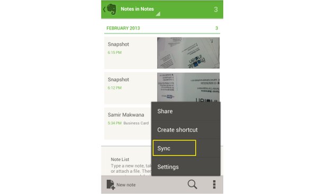
Task: Expand the Notes in Notes dropdown triangle
Action: coord(158,14)
